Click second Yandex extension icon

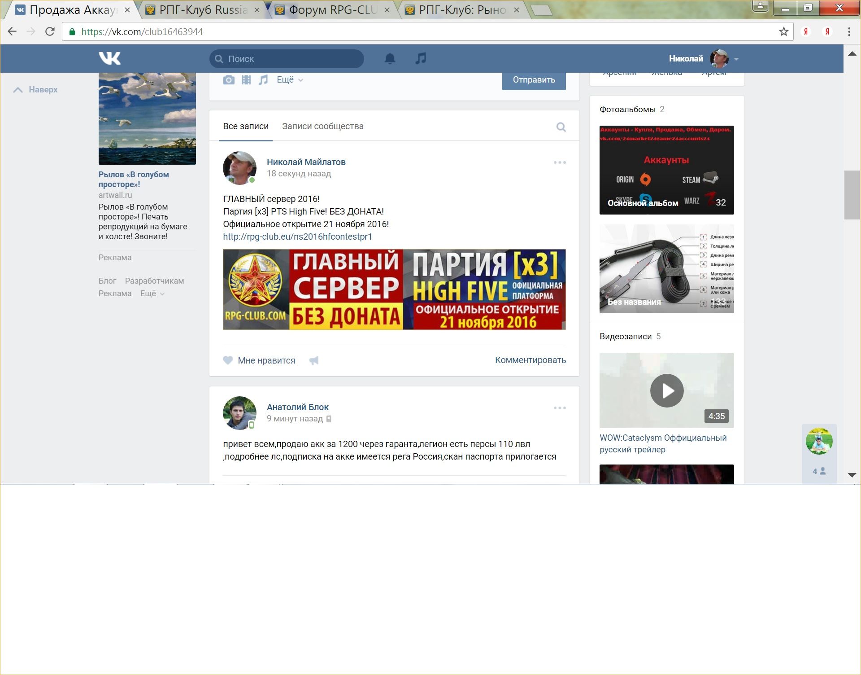pyautogui.click(x=827, y=31)
